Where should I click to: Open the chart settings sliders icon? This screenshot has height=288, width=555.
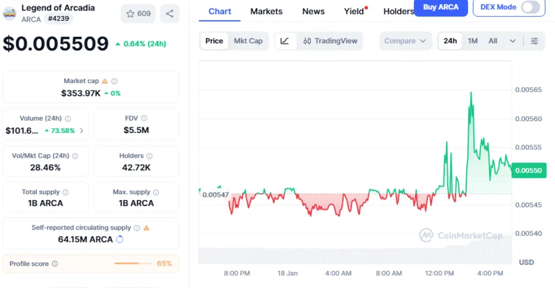[x=535, y=41]
